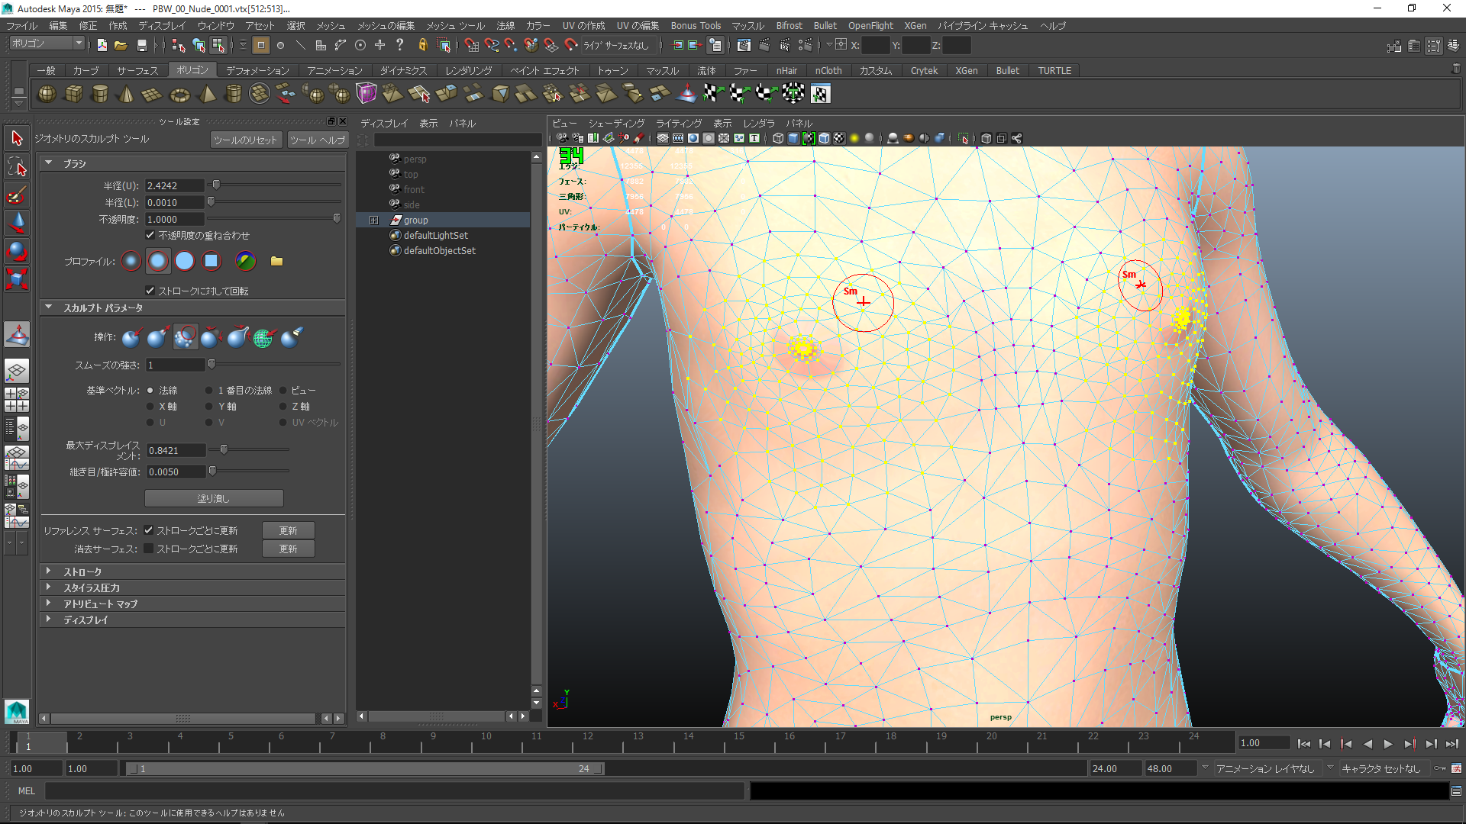The image size is (1466, 824).
Task: Click the ツールのリセット button
Action: (x=245, y=140)
